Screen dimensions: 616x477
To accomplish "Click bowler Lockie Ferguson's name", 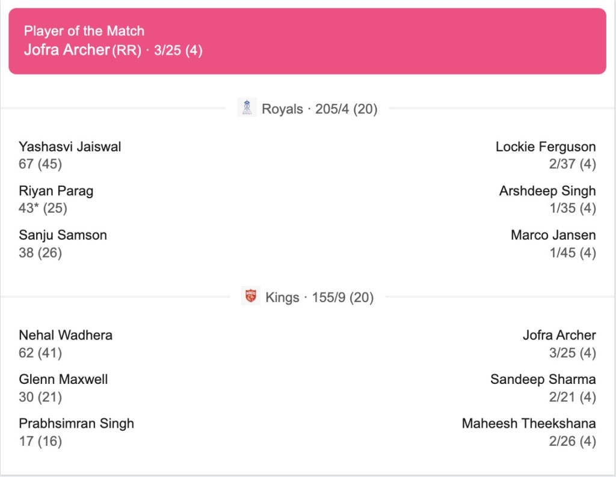I will point(546,147).
